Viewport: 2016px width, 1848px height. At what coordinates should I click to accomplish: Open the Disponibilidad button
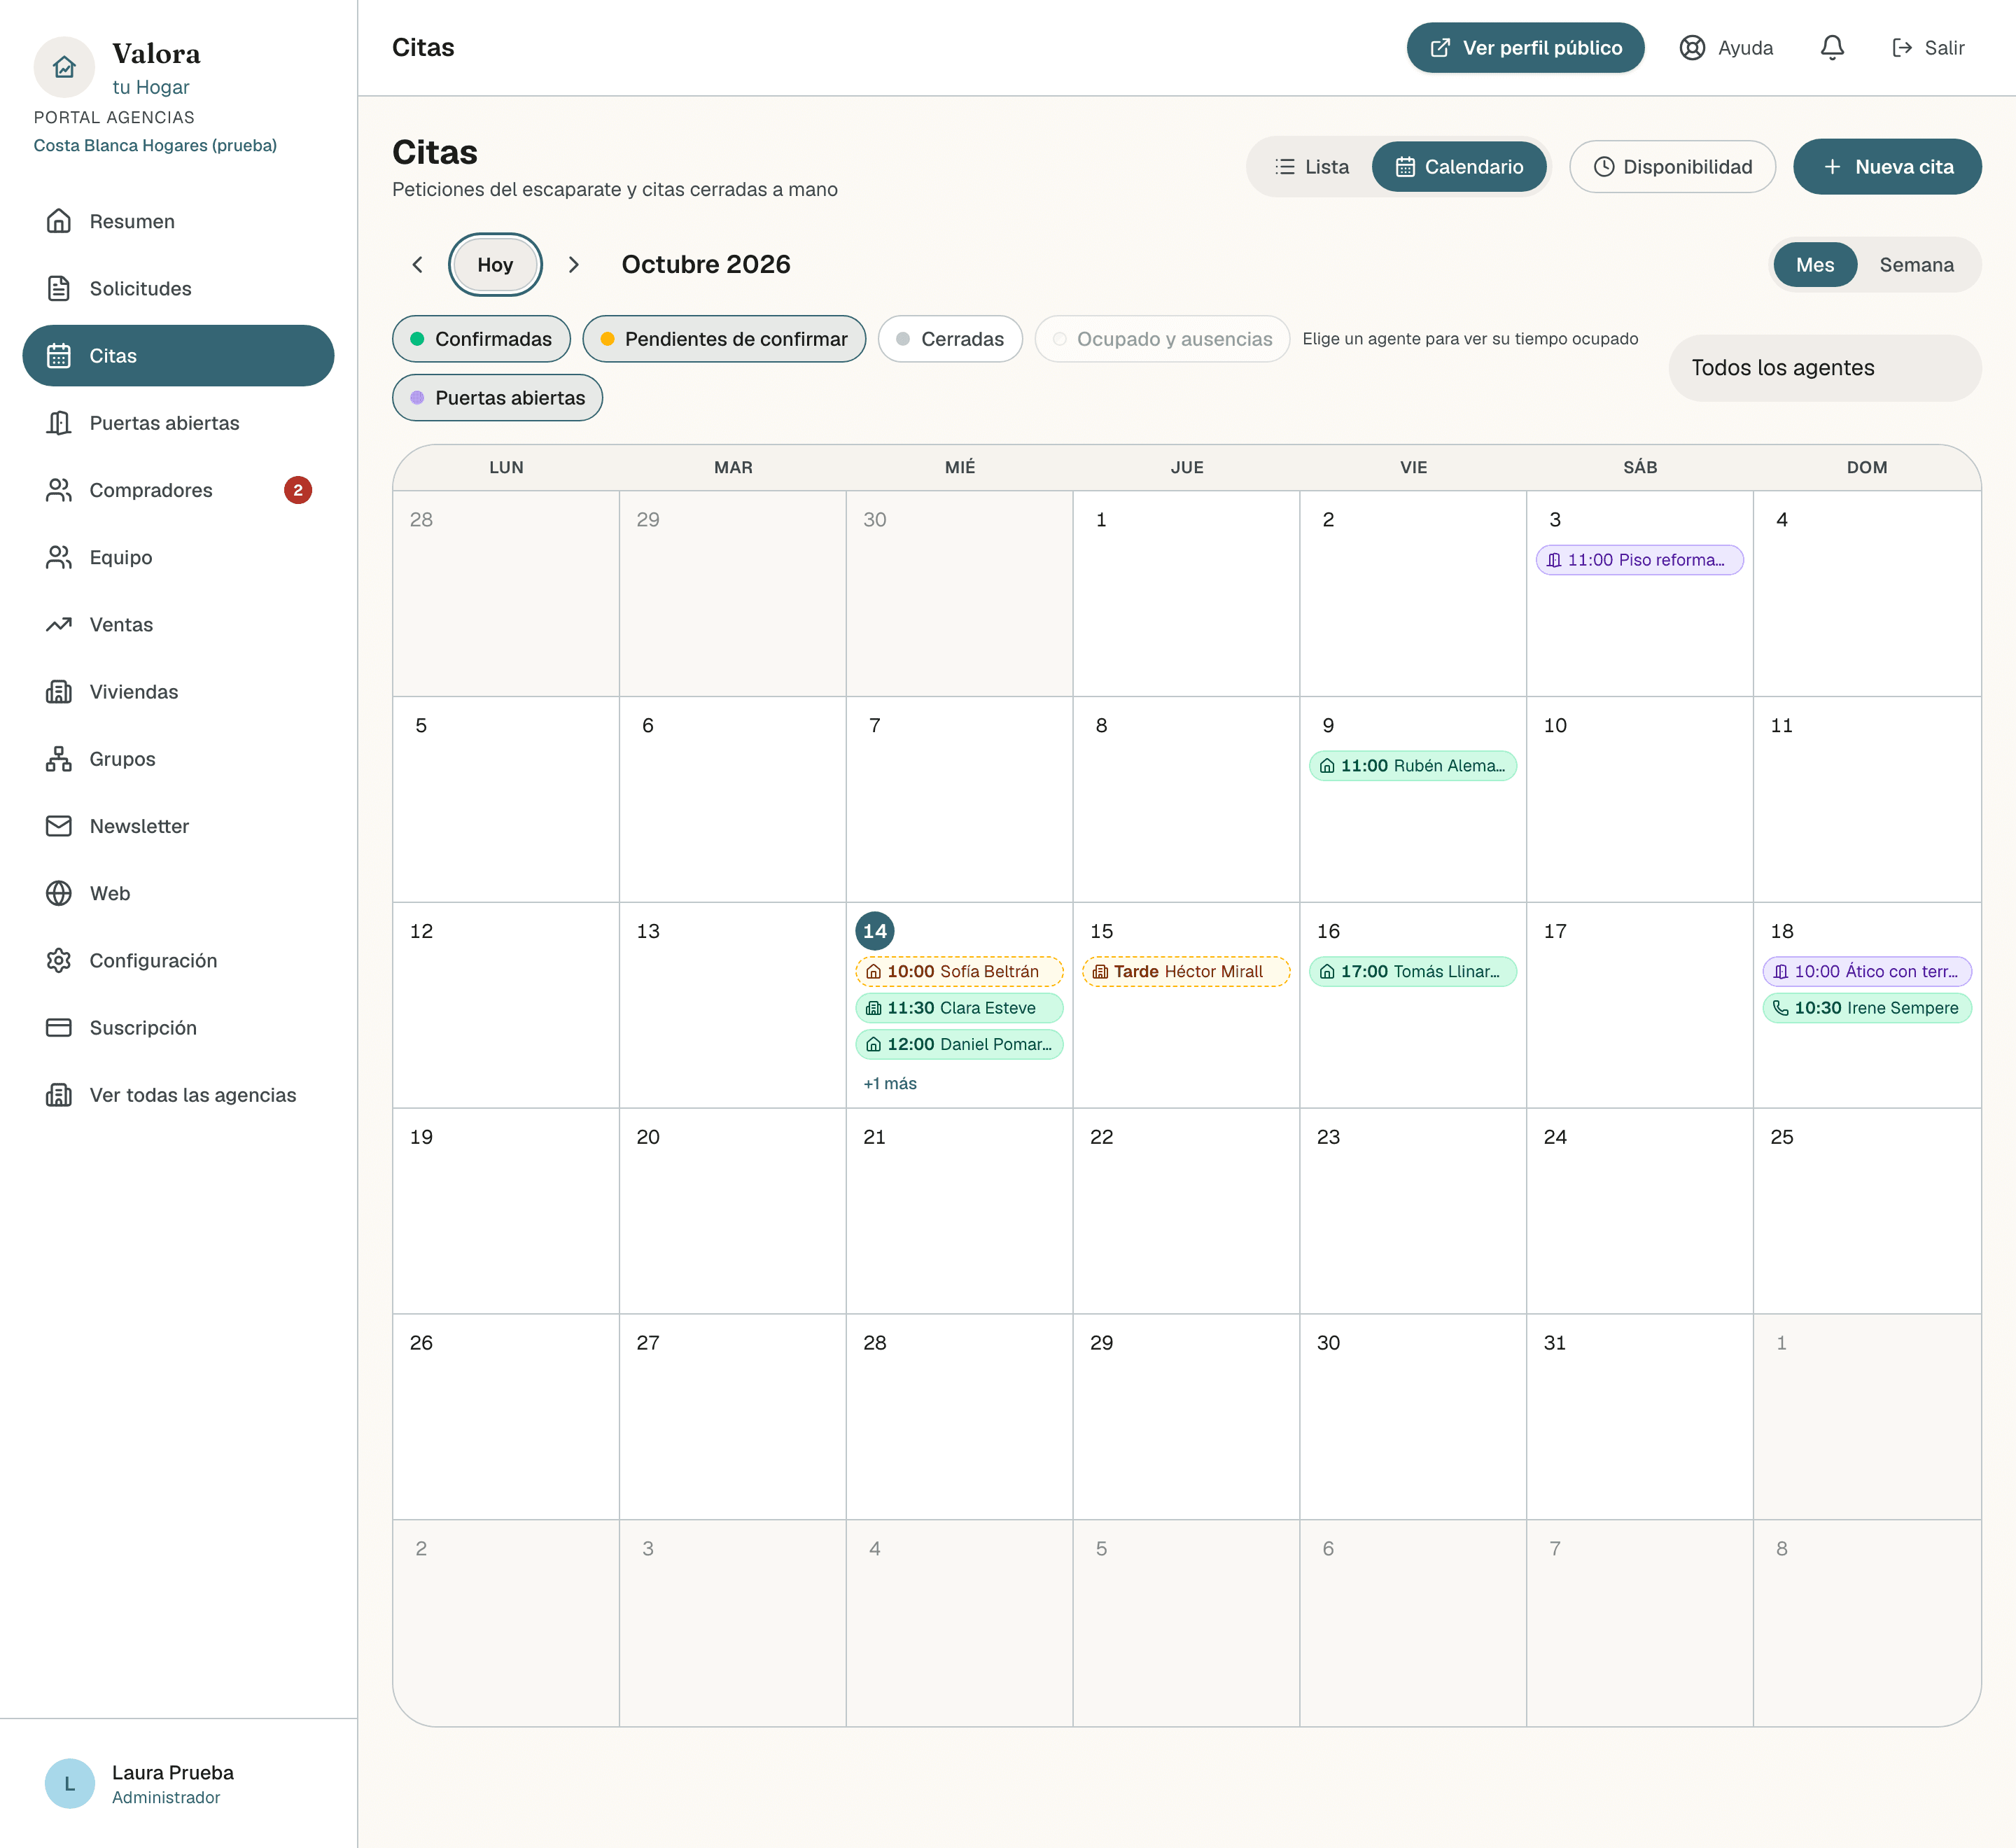1672,167
